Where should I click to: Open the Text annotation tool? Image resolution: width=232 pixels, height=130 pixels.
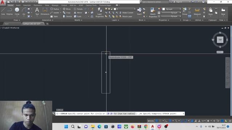(37, 11)
